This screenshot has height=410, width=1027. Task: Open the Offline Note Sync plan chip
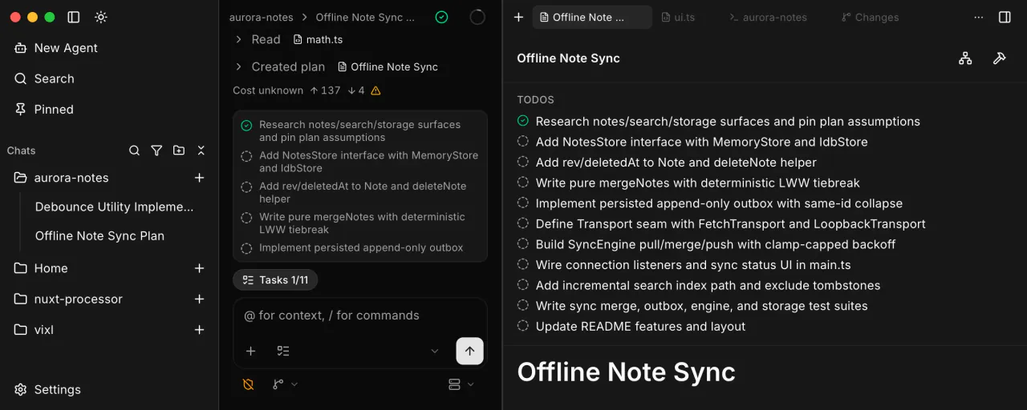click(x=388, y=66)
